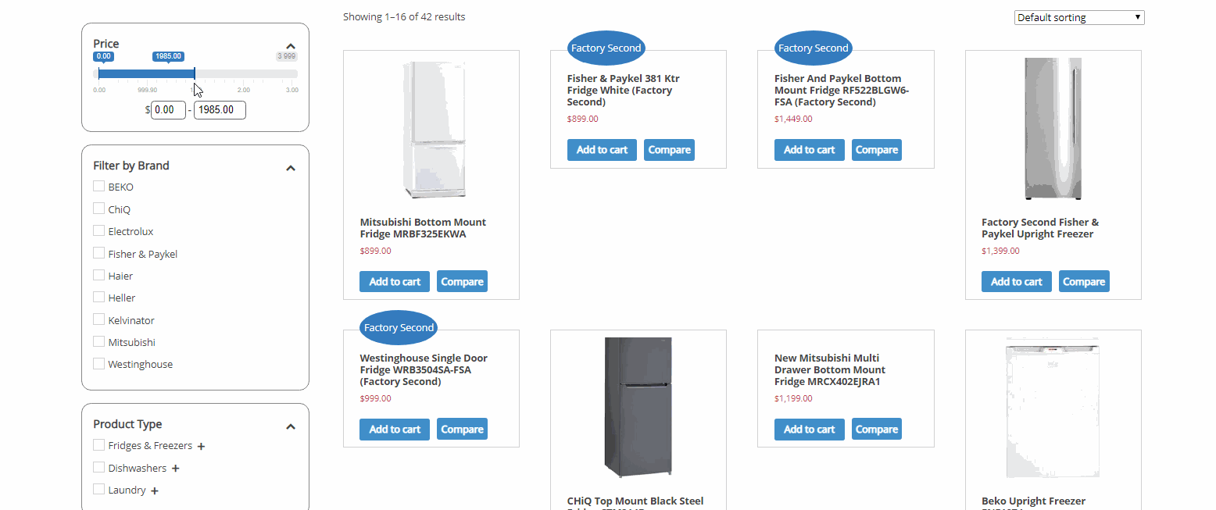Add Mitsubishi MRBF325EKWA fridge to cart
Image resolution: width=1216 pixels, height=510 pixels.
[395, 282]
